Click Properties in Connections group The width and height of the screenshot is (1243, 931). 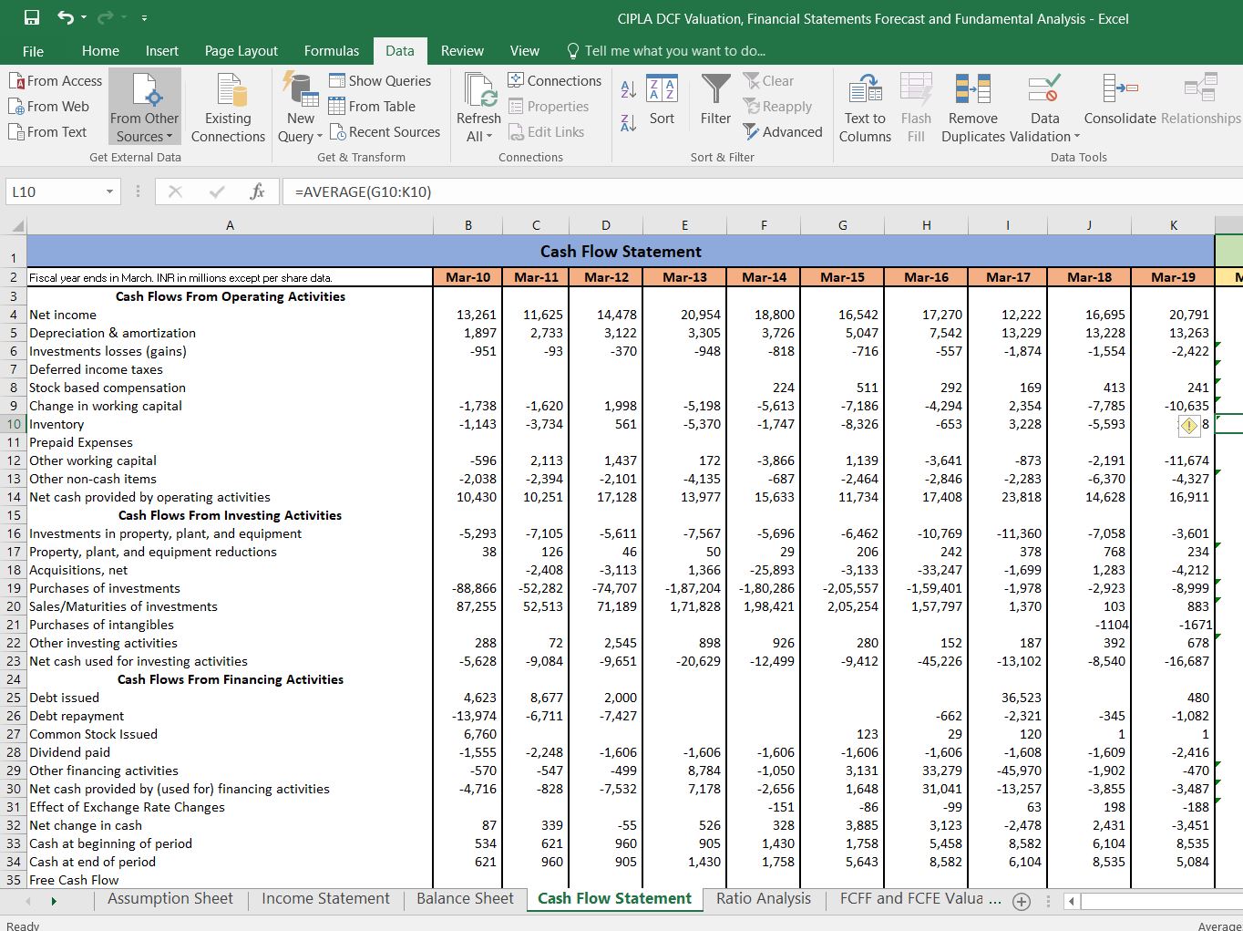[549, 106]
